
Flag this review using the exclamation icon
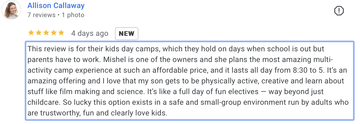339,11
